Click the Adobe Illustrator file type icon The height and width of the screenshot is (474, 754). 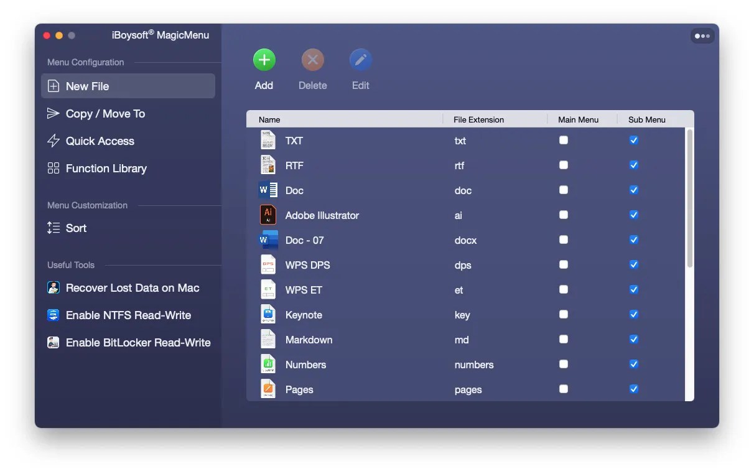(268, 215)
